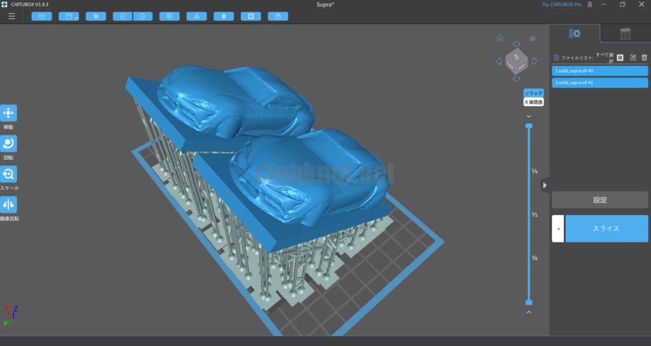Toggle the eye visibility icon near view cube
Viewport: 651px width, 346px height.
tap(533, 39)
